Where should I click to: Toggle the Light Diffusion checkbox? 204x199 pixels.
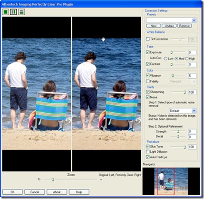(x=148, y=152)
